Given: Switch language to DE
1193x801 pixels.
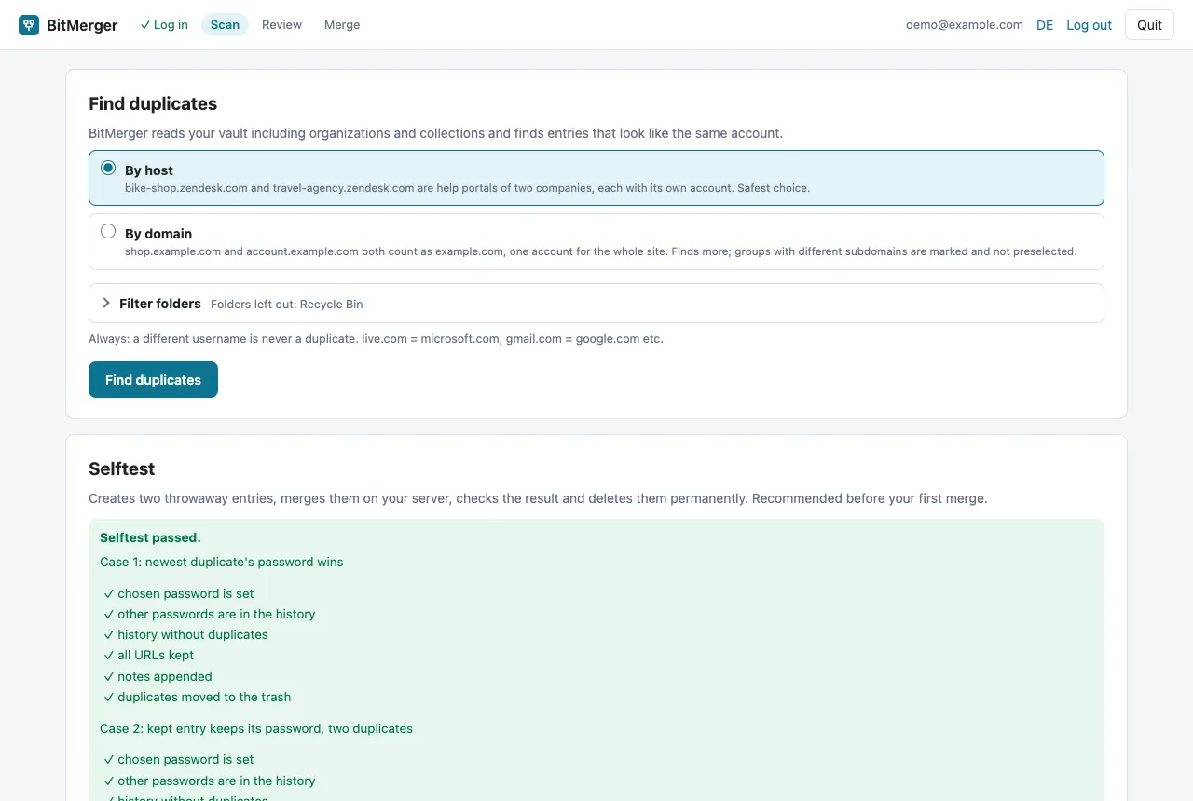Looking at the screenshot, I should coord(1045,25).
